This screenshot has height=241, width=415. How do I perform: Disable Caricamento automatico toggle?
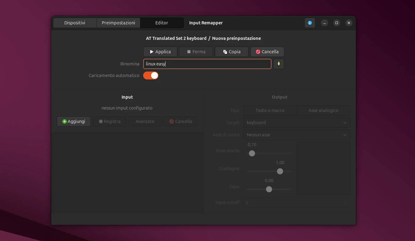(151, 75)
